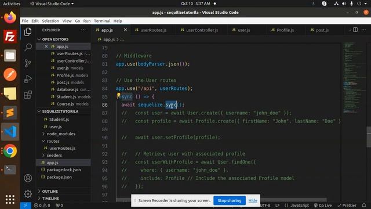The height and width of the screenshot is (209, 371).
Task: Open the Terminal menu
Action: tap(102, 21)
